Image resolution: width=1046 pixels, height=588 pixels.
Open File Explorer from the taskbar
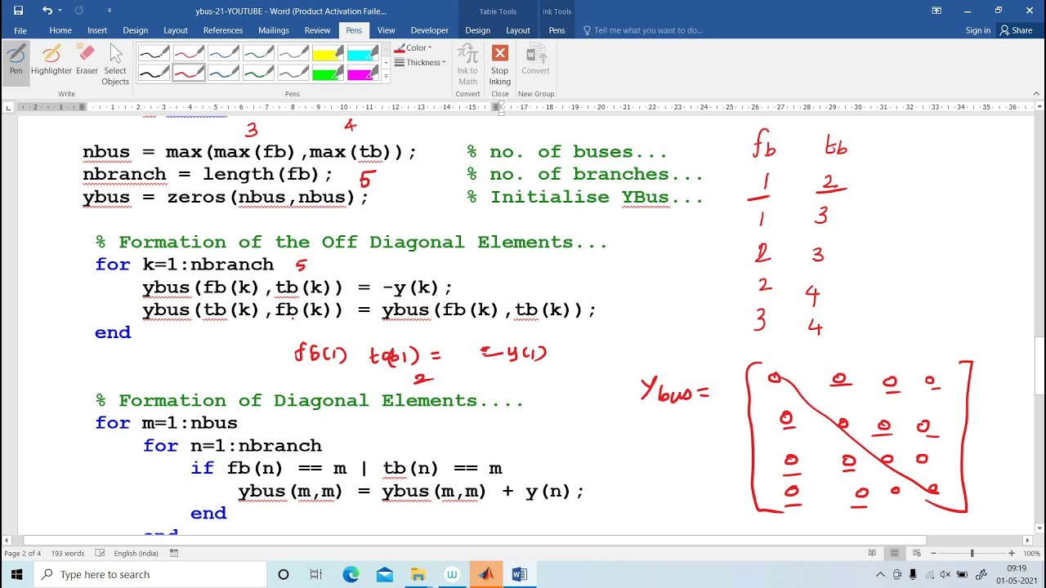(x=418, y=574)
